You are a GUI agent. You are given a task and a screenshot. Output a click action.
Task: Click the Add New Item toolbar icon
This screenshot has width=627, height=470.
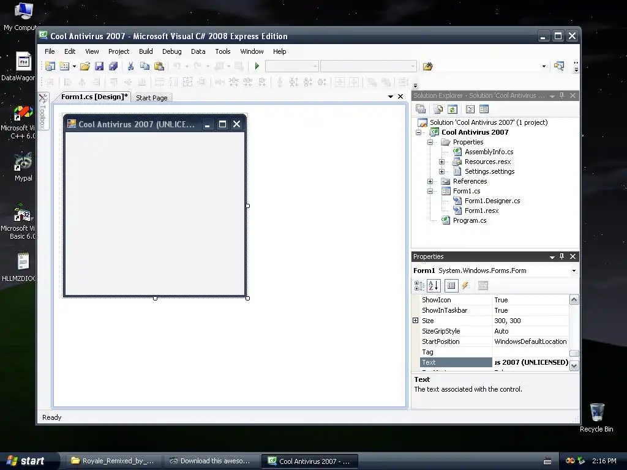(64, 66)
